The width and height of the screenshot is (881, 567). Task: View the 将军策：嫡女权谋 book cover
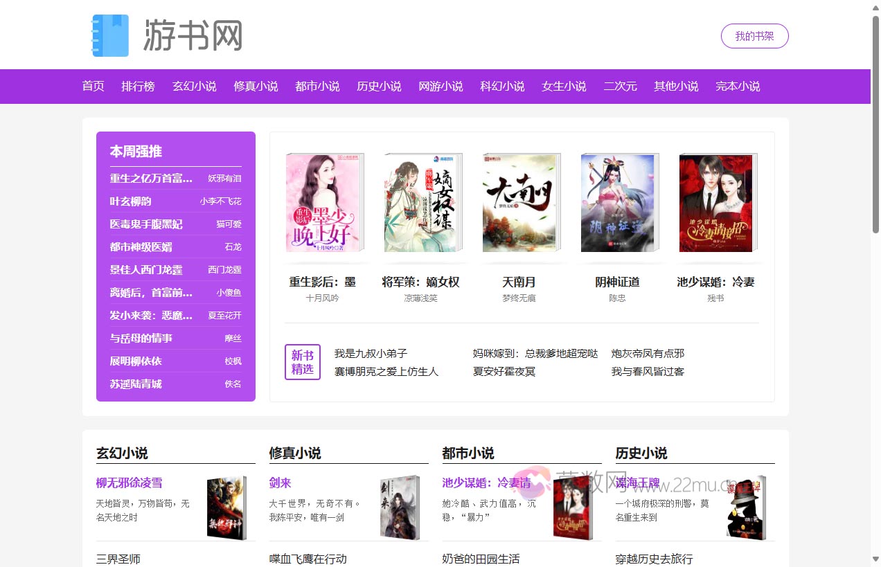[423, 202]
